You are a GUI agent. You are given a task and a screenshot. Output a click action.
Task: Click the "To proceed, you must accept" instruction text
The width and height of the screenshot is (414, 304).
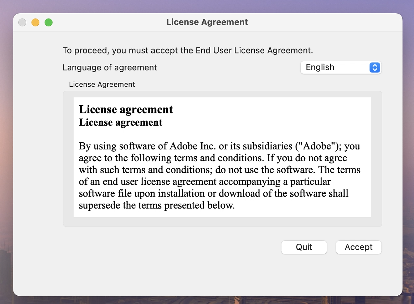[x=124, y=50]
